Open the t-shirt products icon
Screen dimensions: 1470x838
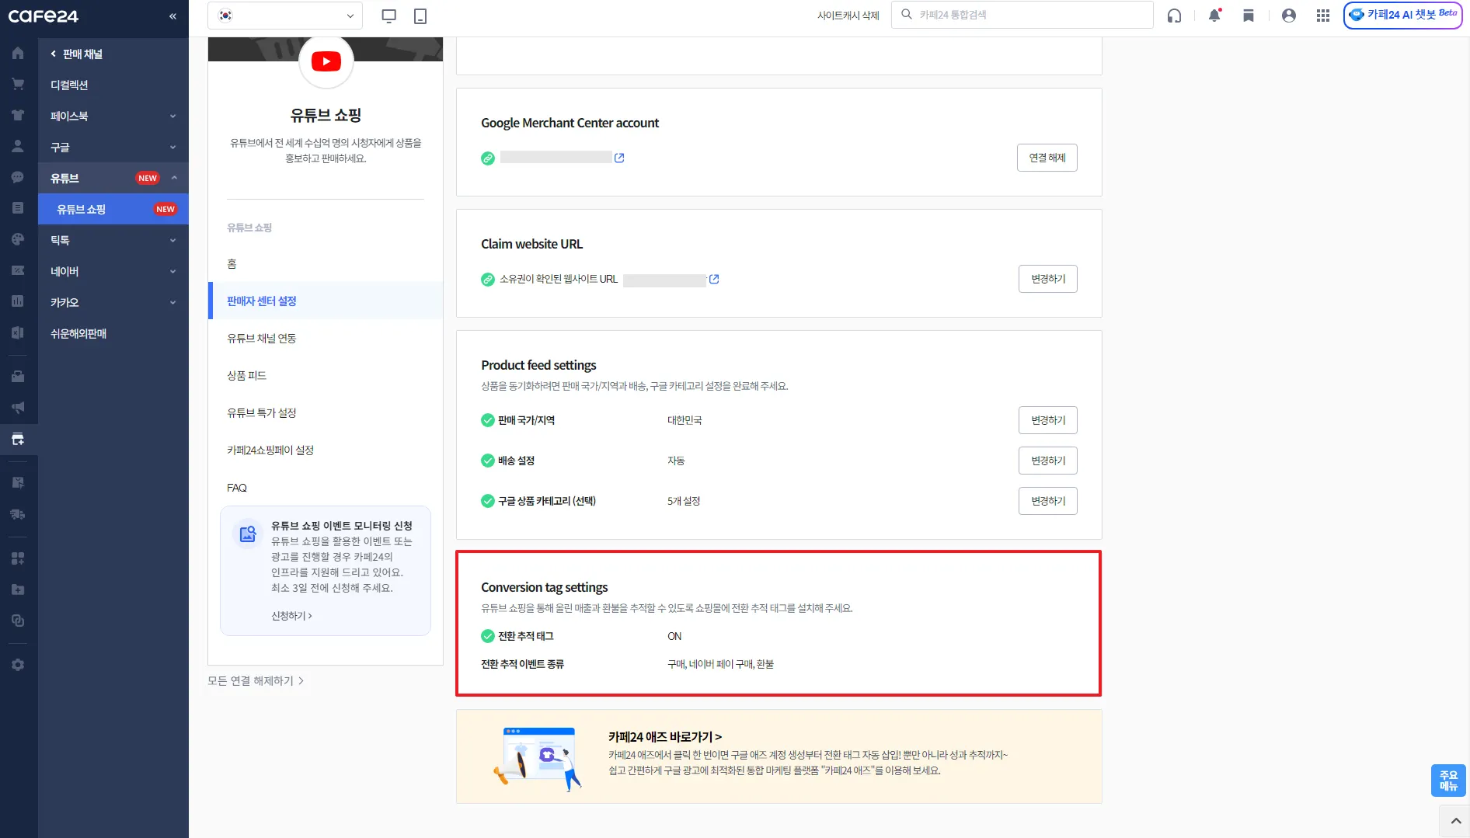(18, 115)
